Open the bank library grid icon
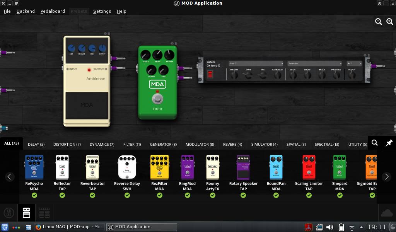The image size is (396, 232). coord(44,213)
